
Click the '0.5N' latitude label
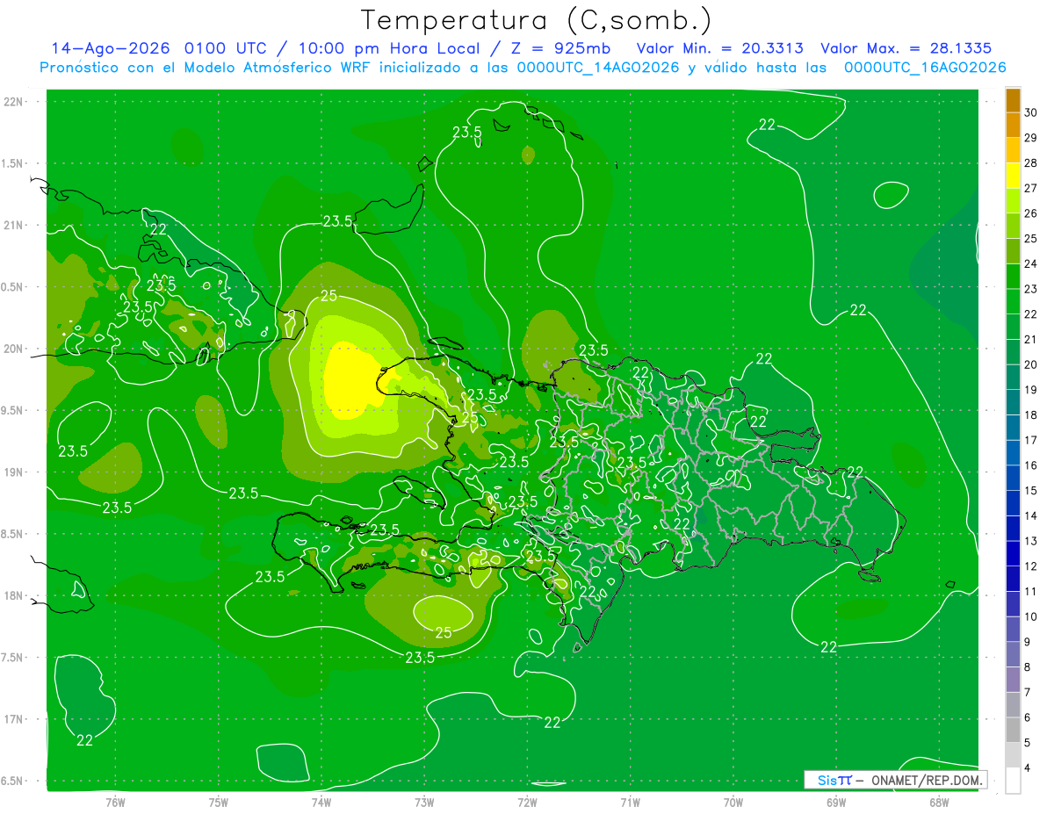tap(12, 287)
